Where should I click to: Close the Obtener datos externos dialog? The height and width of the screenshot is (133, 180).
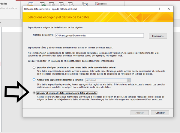point(169,9)
